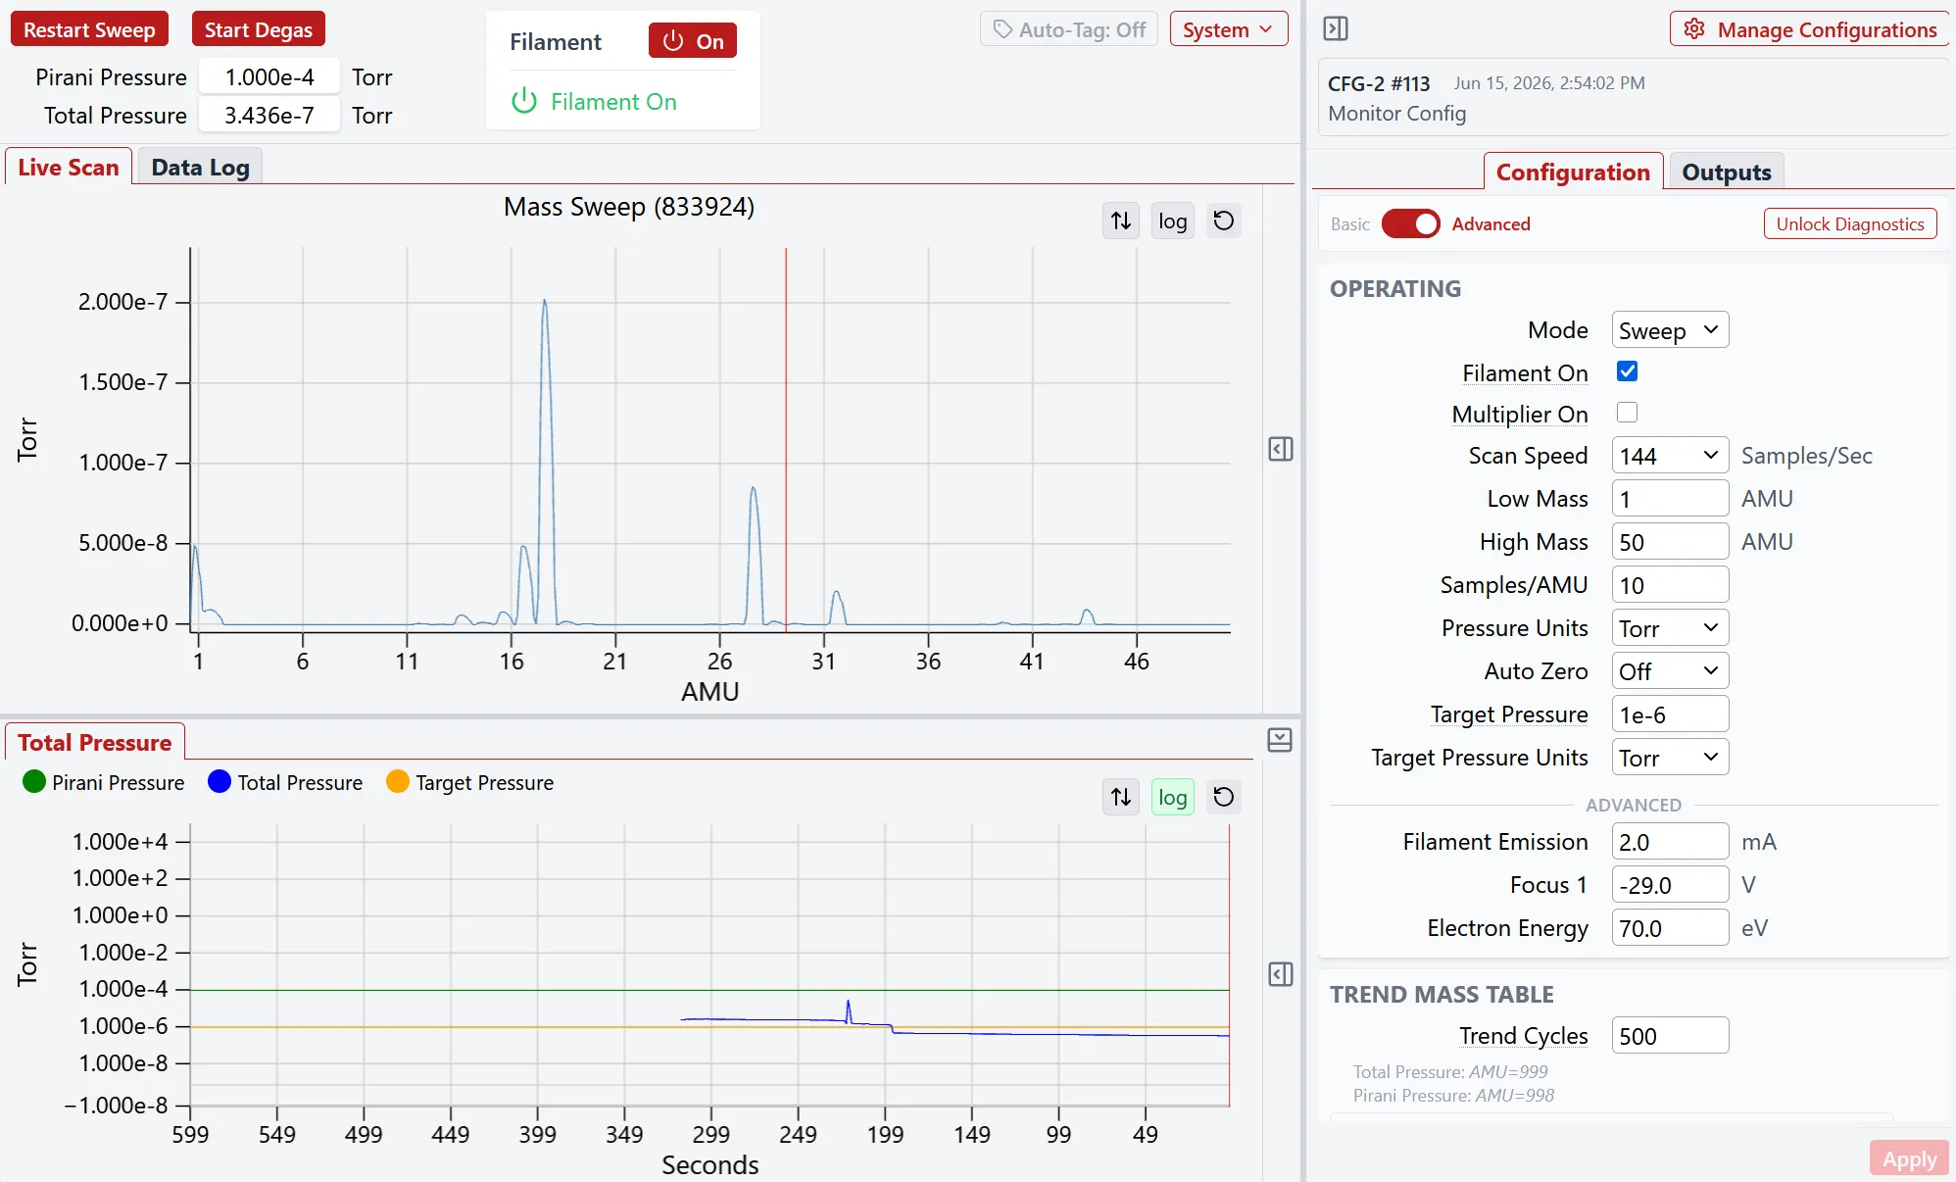Viewport: 1956px width, 1182px height.
Task: Click the Manage Configurations gear icon
Action: coord(1694,29)
